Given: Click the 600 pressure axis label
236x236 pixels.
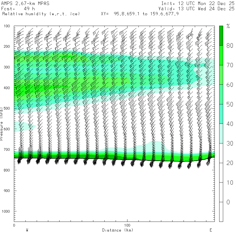Looking at the screenshot, I should coord(7,129).
